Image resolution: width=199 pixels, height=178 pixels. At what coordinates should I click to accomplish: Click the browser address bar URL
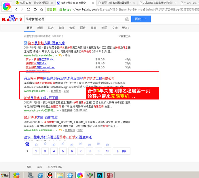130,9
